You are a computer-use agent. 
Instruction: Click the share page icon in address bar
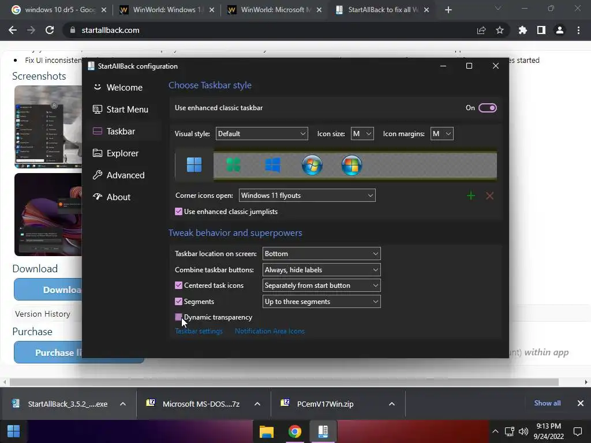(481, 30)
